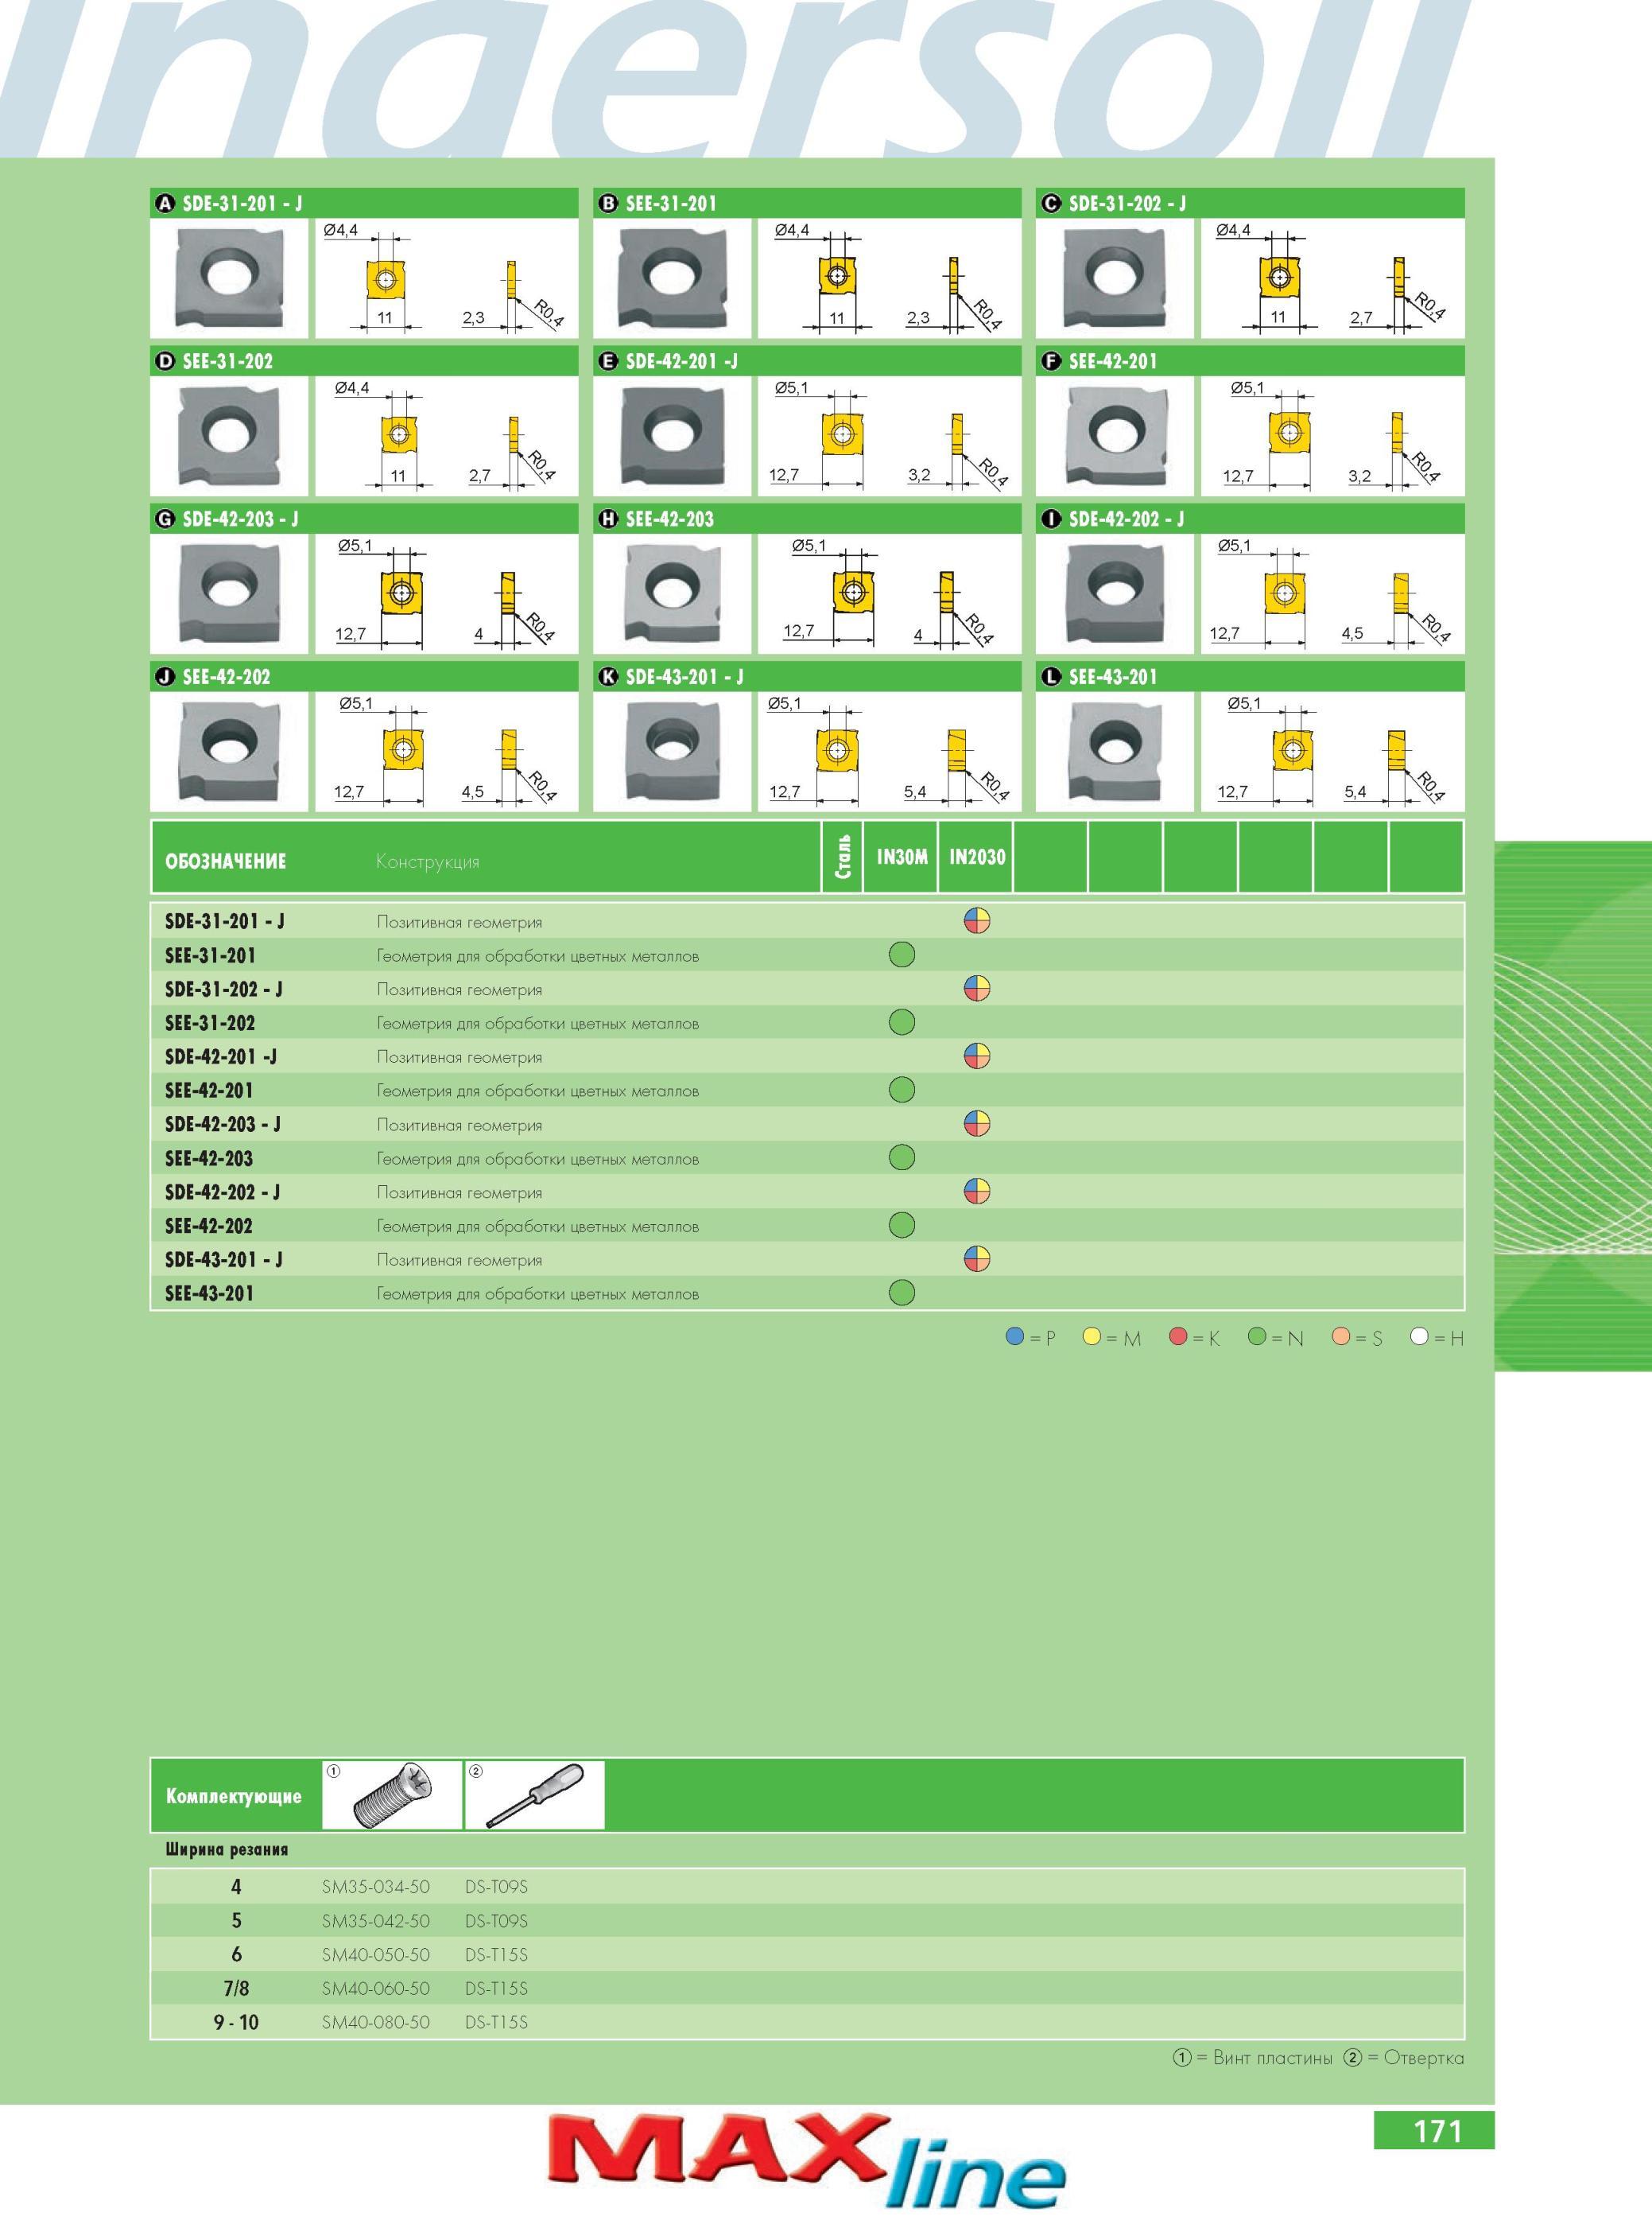This screenshot has height=2232, width=1652.
Task: Click the yellow M swatch in the material legend
Action: coord(1093,1338)
